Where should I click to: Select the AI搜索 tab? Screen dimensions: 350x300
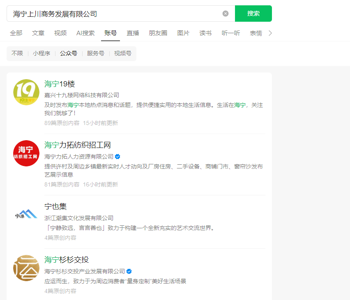[x=85, y=33]
